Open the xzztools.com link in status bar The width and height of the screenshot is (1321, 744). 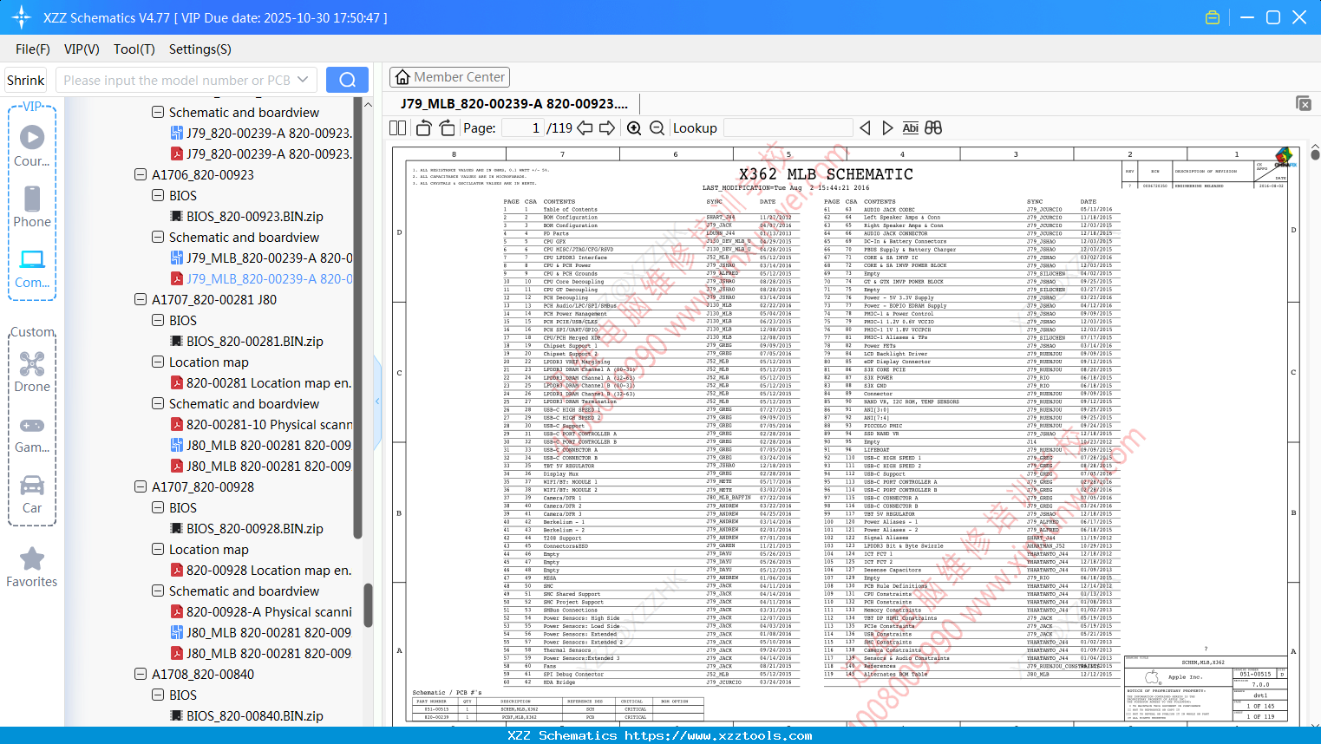[x=718, y=735]
